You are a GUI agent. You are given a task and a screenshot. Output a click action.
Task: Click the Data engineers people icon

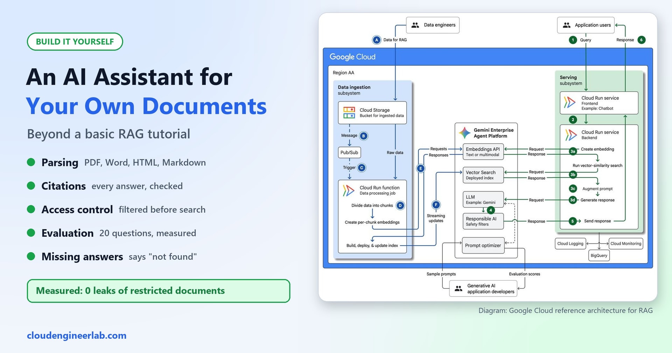click(x=415, y=25)
